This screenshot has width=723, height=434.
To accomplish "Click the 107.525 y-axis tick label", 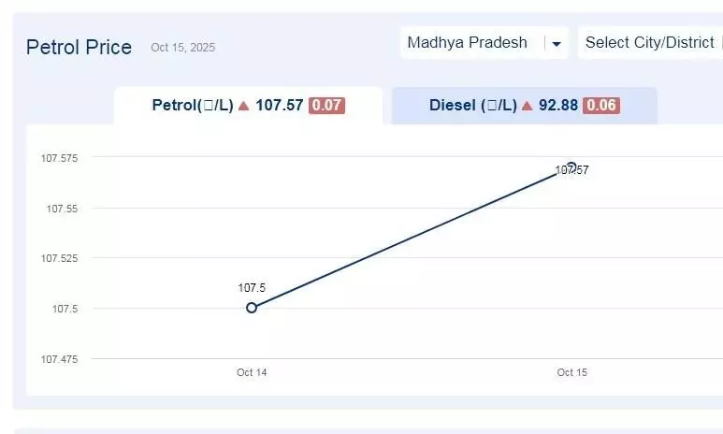I will (59, 258).
